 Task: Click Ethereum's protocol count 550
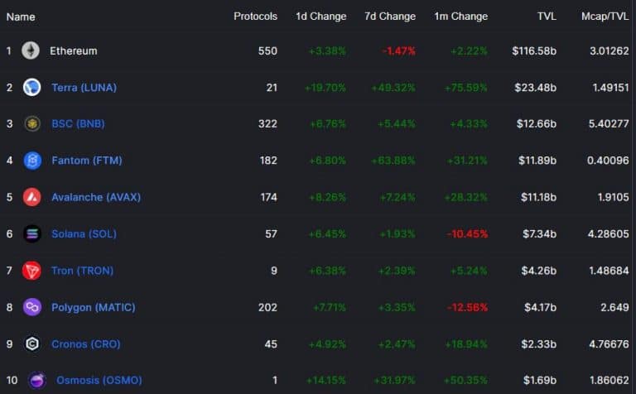point(267,51)
